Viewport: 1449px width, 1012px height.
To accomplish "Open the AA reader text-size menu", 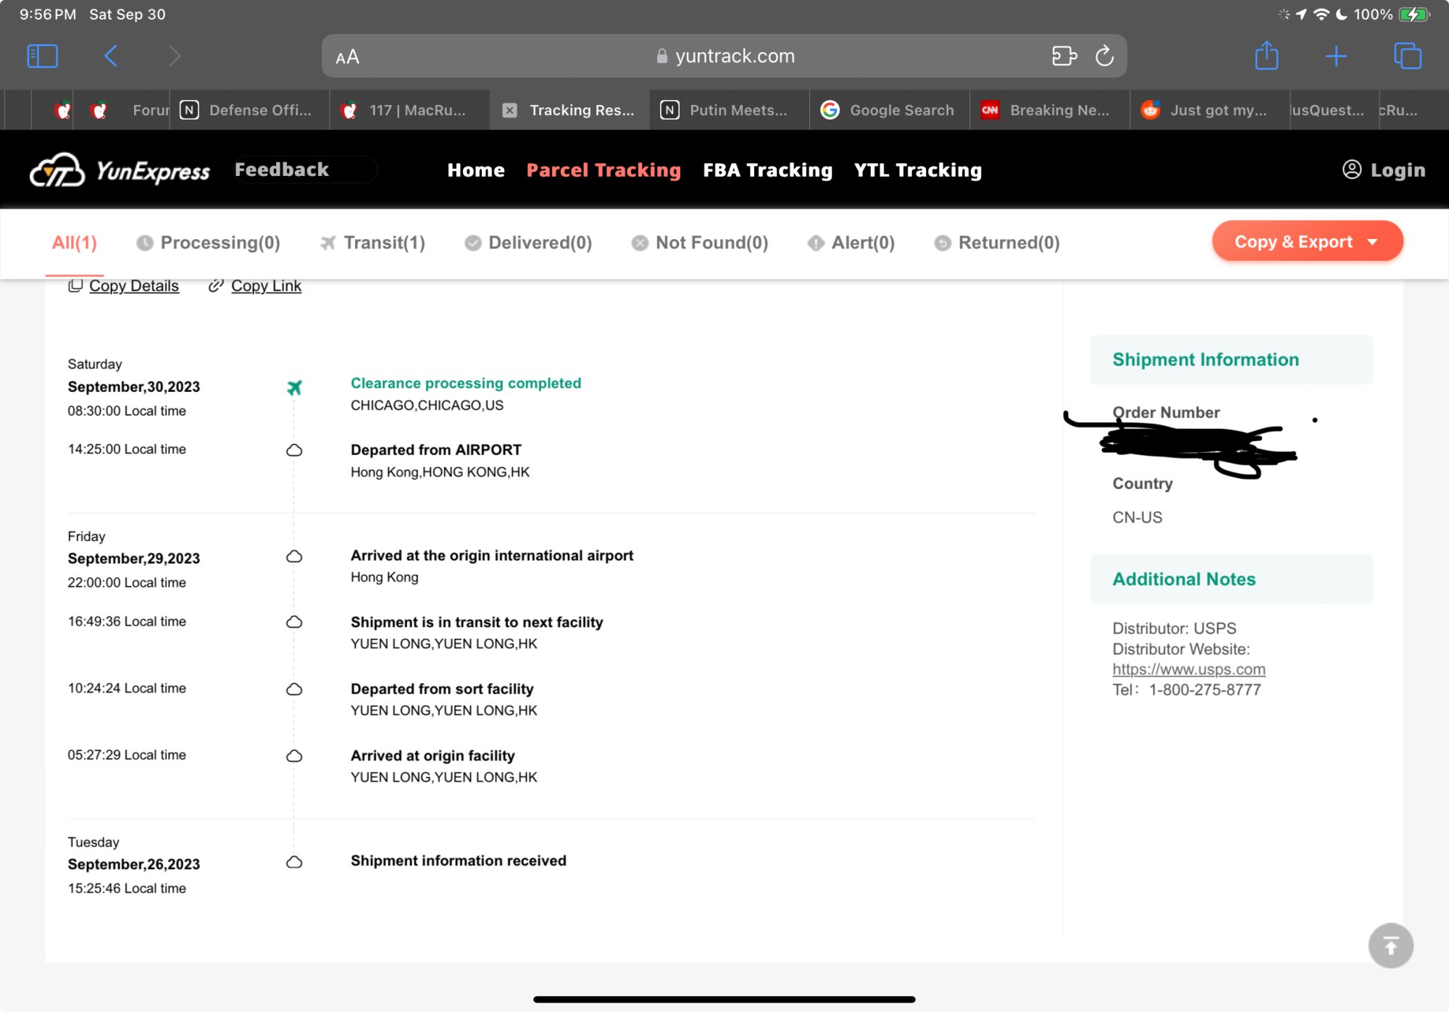I will point(348,57).
